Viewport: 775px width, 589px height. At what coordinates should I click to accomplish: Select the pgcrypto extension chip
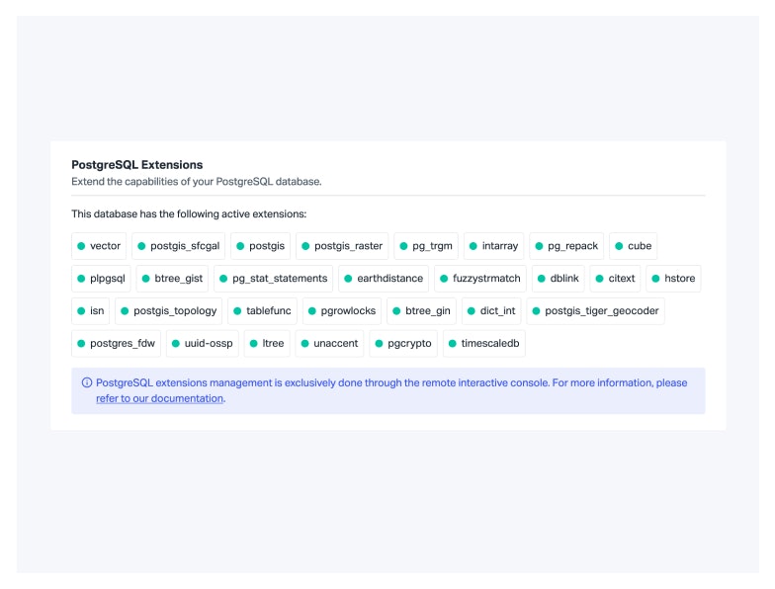point(402,344)
